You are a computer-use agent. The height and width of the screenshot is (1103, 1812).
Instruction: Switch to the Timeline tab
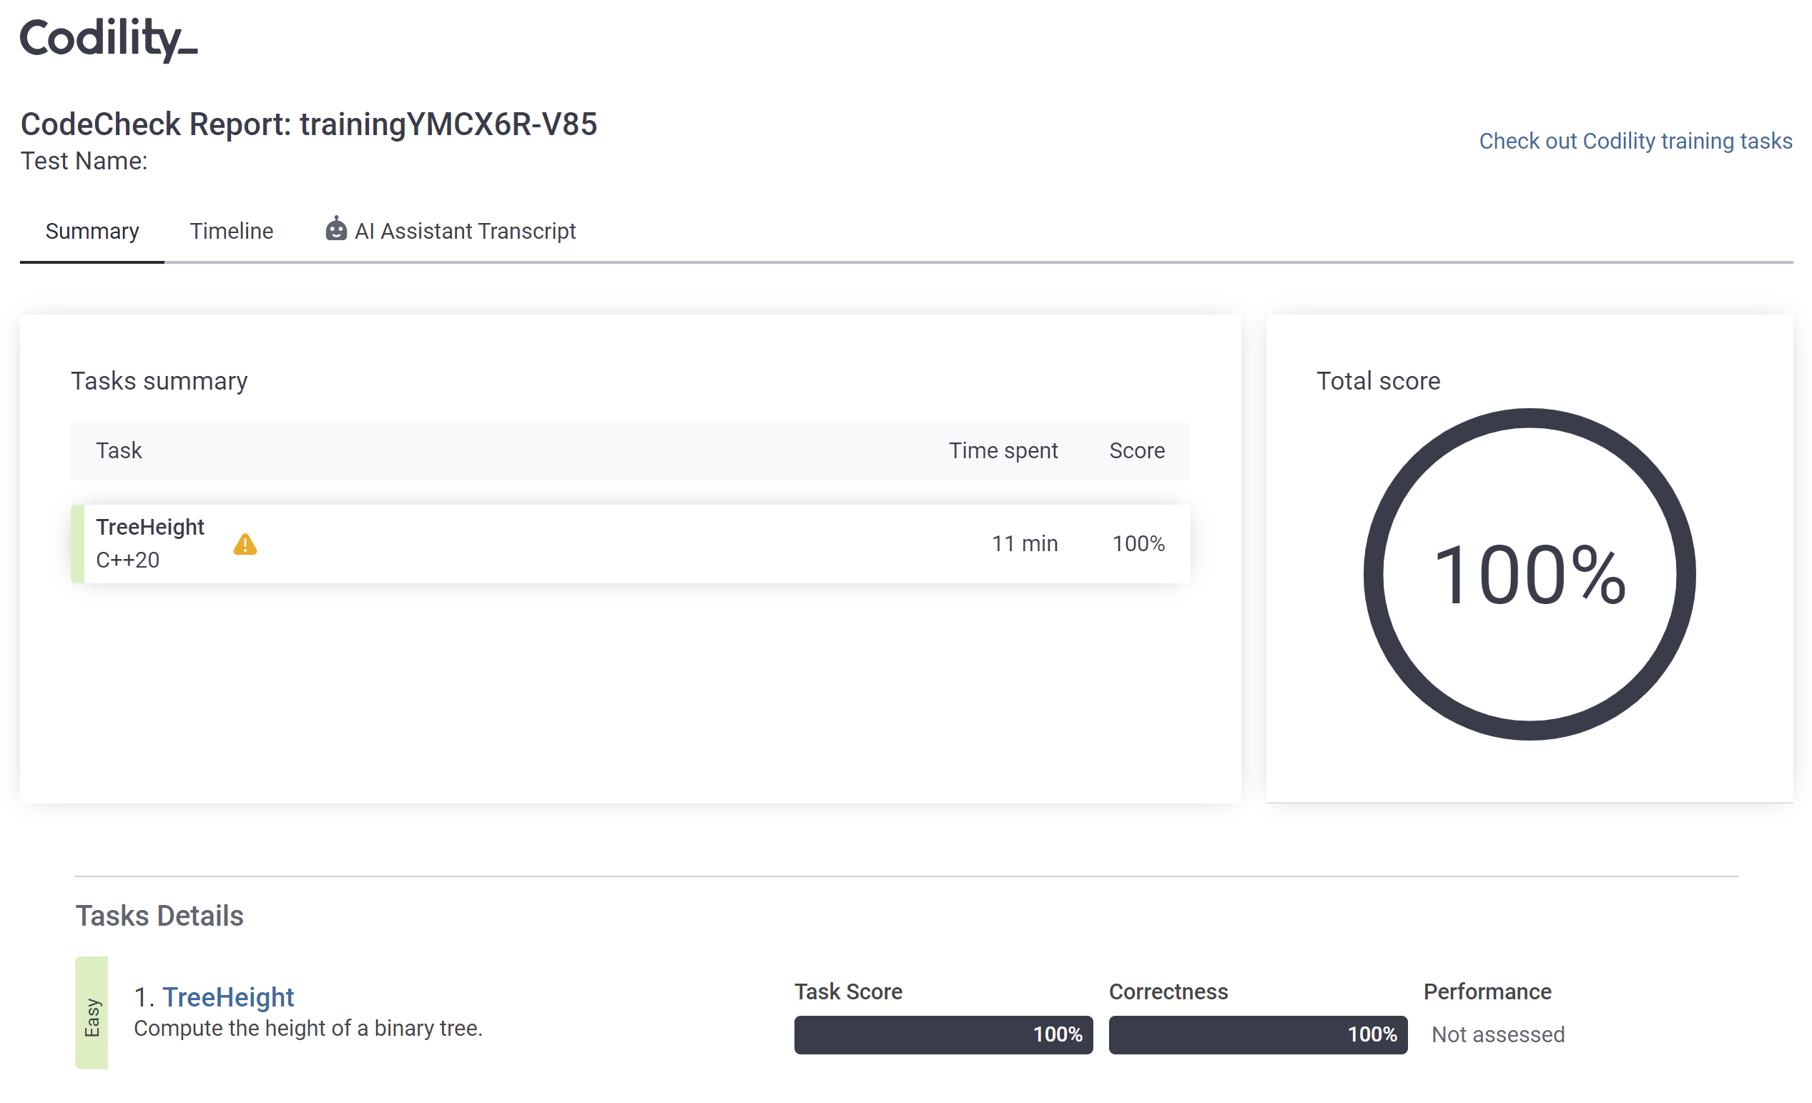[x=232, y=232]
